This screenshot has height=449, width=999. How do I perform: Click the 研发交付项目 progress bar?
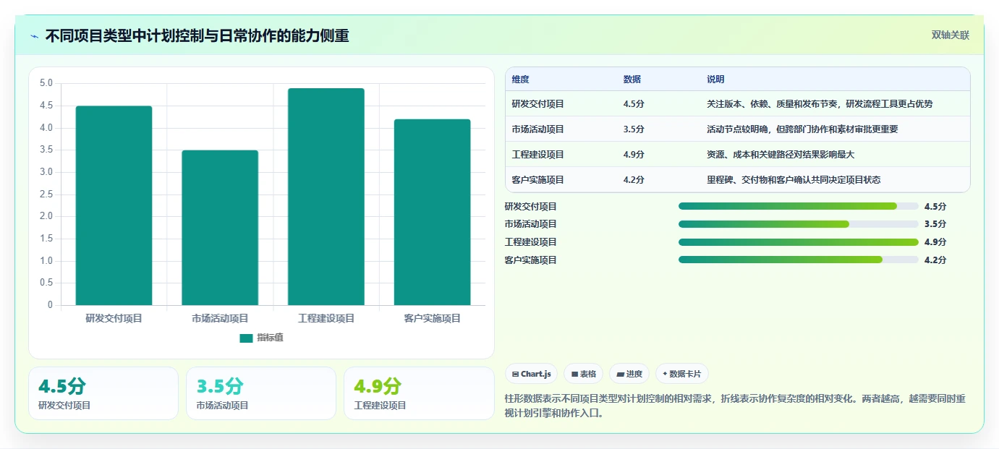point(799,206)
